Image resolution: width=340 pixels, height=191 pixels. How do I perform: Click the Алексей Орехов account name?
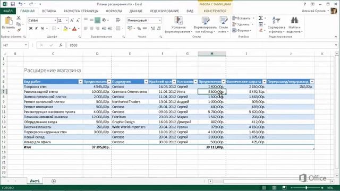313,11
